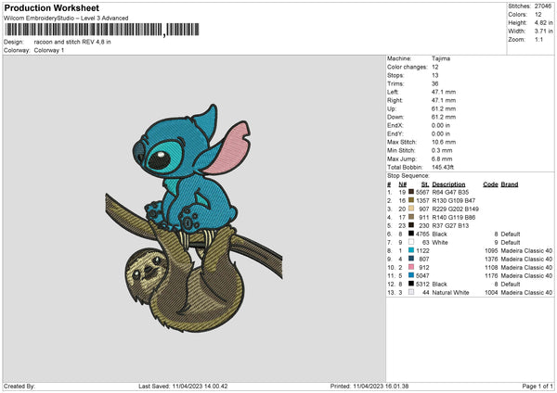Select the pink swatch with code 1108
557x393 pixels.
coord(411,267)
